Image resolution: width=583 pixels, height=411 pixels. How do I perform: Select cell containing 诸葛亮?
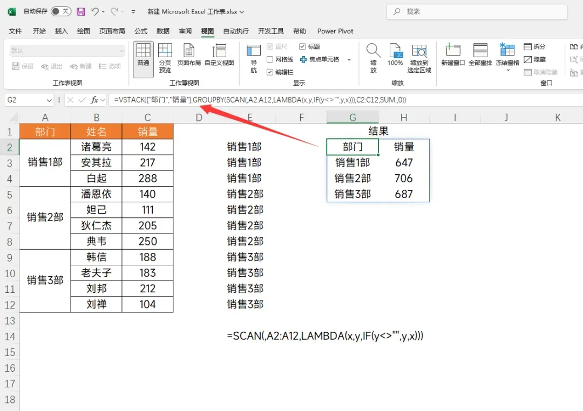coord(96,147)
